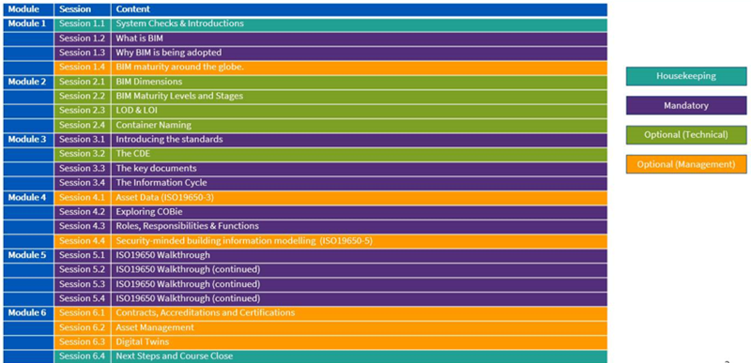Click the Housekeeping legend box

coord(686,76)
